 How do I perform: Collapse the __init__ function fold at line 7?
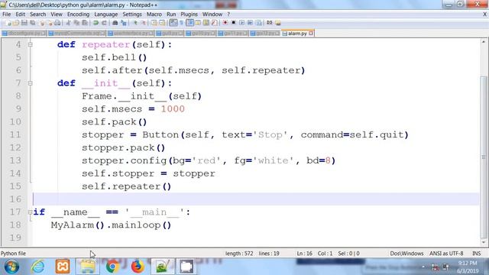(x=31, y=83)
